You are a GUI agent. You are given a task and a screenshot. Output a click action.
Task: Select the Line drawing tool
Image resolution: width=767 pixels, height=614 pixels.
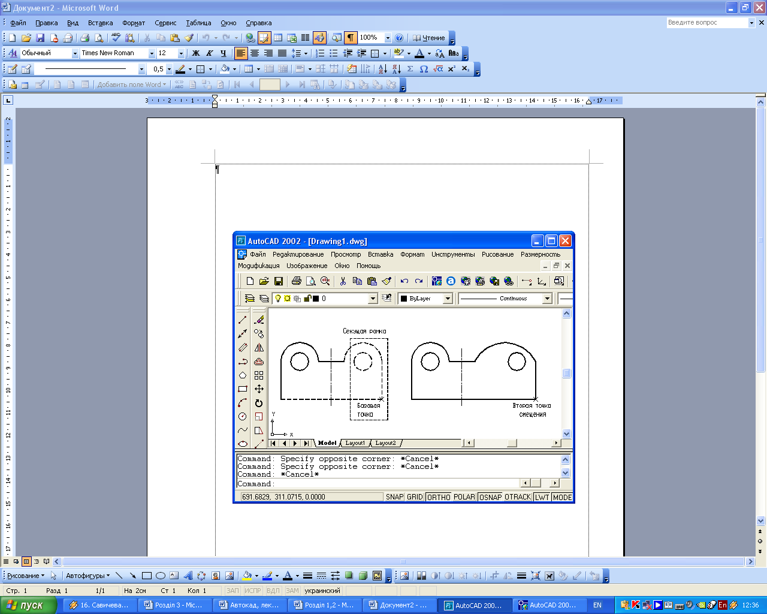click(x=119, y=576)
